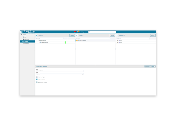
Task: Expand the CUG2 directory entry
Action: [x=118, y=42]
